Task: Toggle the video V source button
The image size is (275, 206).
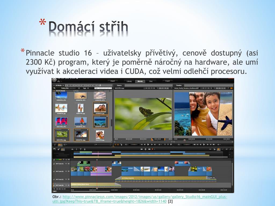Action: (115, 145)
